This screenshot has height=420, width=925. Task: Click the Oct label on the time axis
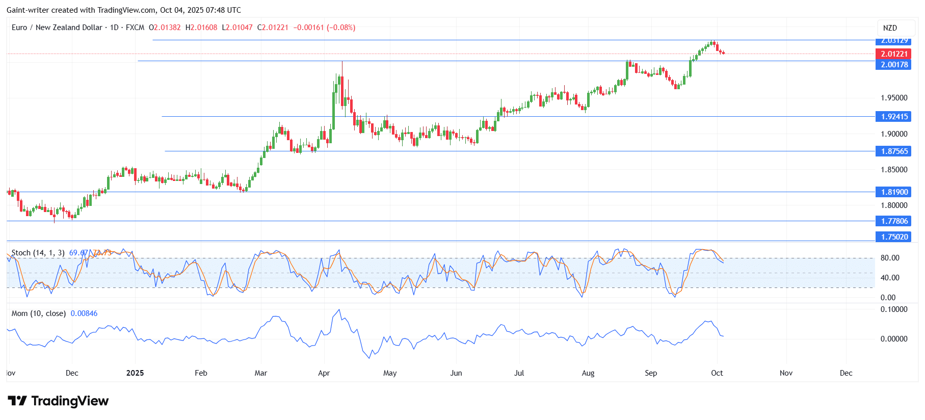(717, 373)
